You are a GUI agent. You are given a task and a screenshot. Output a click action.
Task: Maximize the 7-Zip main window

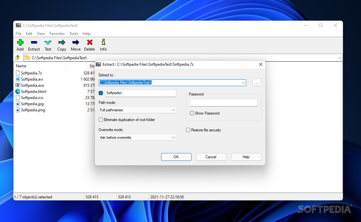[x=321, y=25]
